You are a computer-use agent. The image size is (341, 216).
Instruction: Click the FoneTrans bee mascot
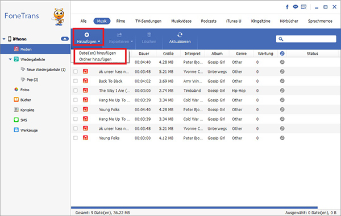tap(59, 17)
